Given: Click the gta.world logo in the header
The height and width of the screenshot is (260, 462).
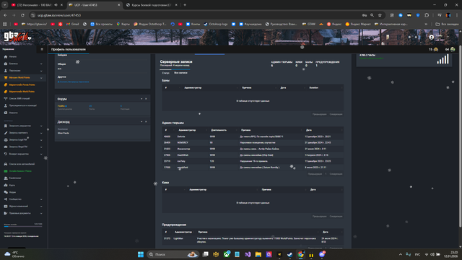Looking at the screenshot, I should [17, 37].
